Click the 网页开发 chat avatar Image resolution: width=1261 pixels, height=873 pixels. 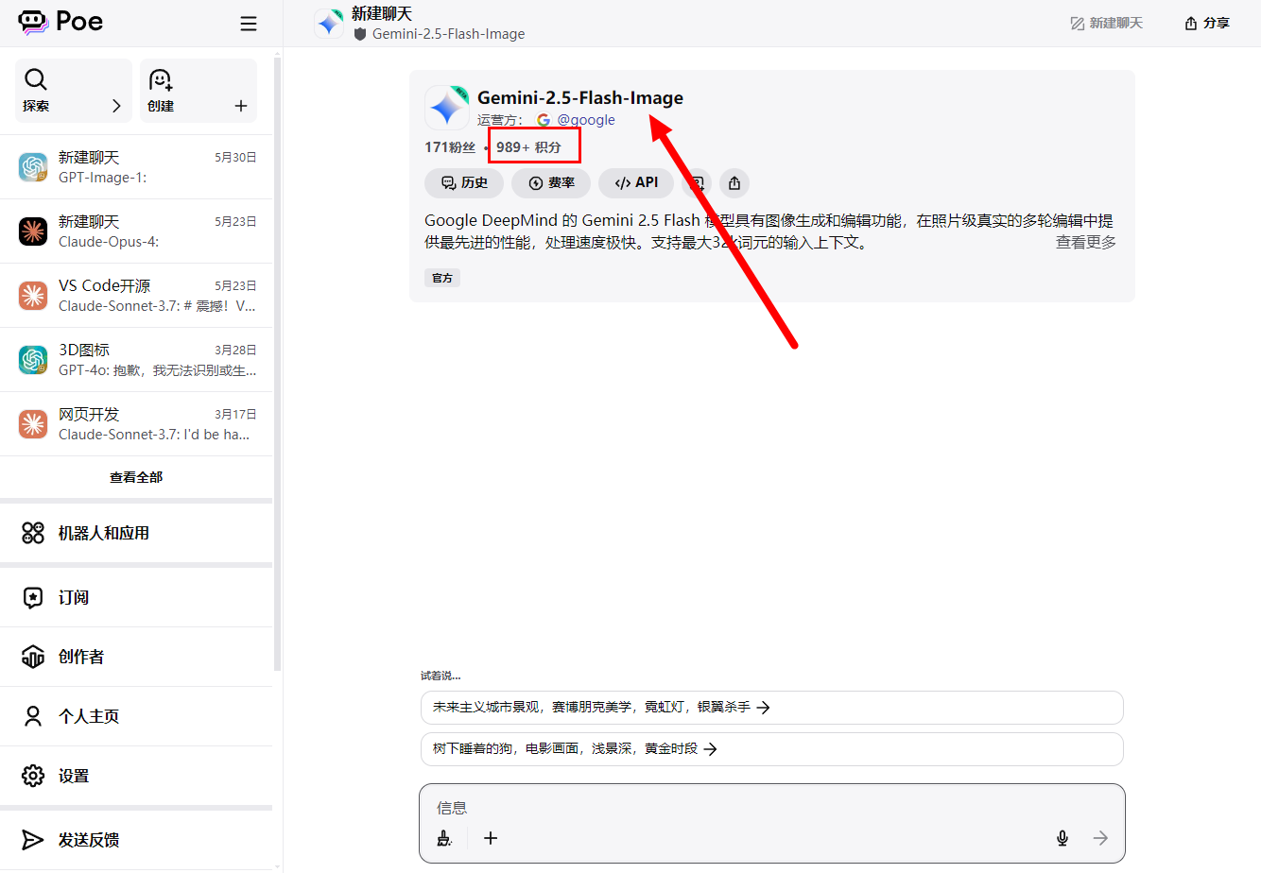point(33,424)
